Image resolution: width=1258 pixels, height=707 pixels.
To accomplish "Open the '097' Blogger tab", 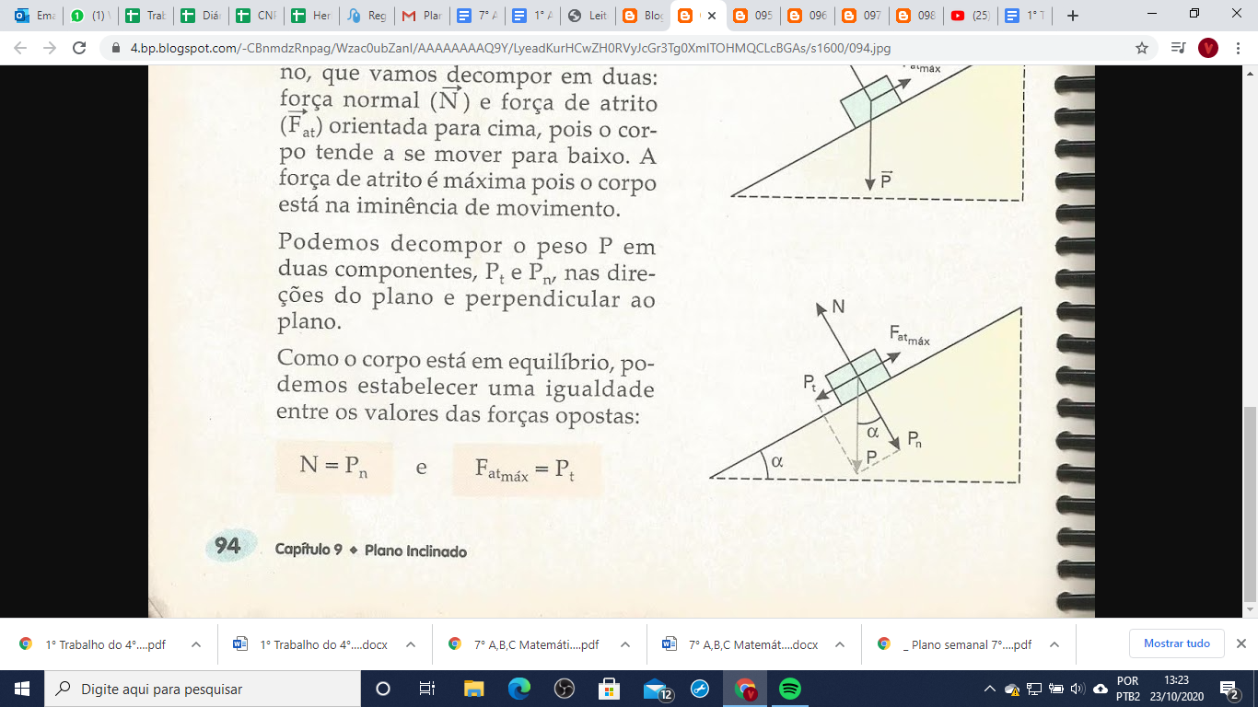I will 863,16.
